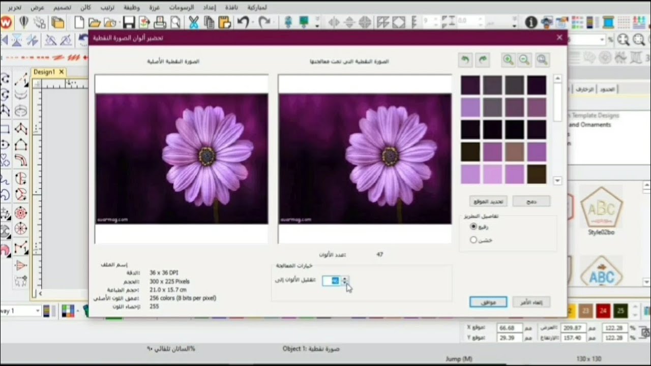
Task: Click the print preview icon in main toolbar
Action: tap(175, 22)
